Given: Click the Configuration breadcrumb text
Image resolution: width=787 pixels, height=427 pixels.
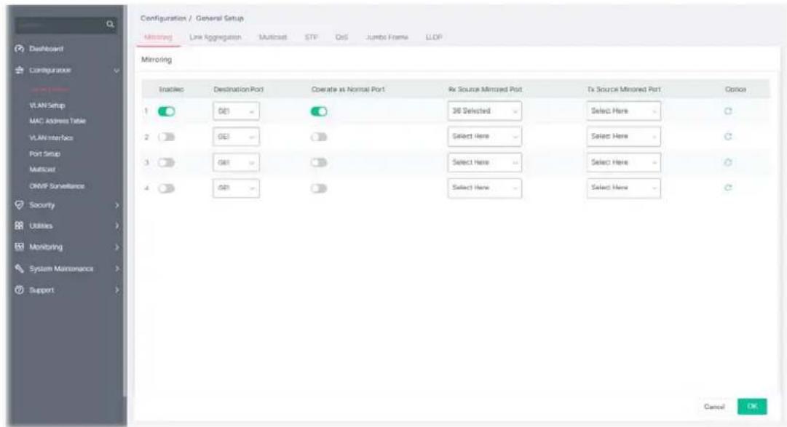Looking at the screenshot, I should [163, 18].
